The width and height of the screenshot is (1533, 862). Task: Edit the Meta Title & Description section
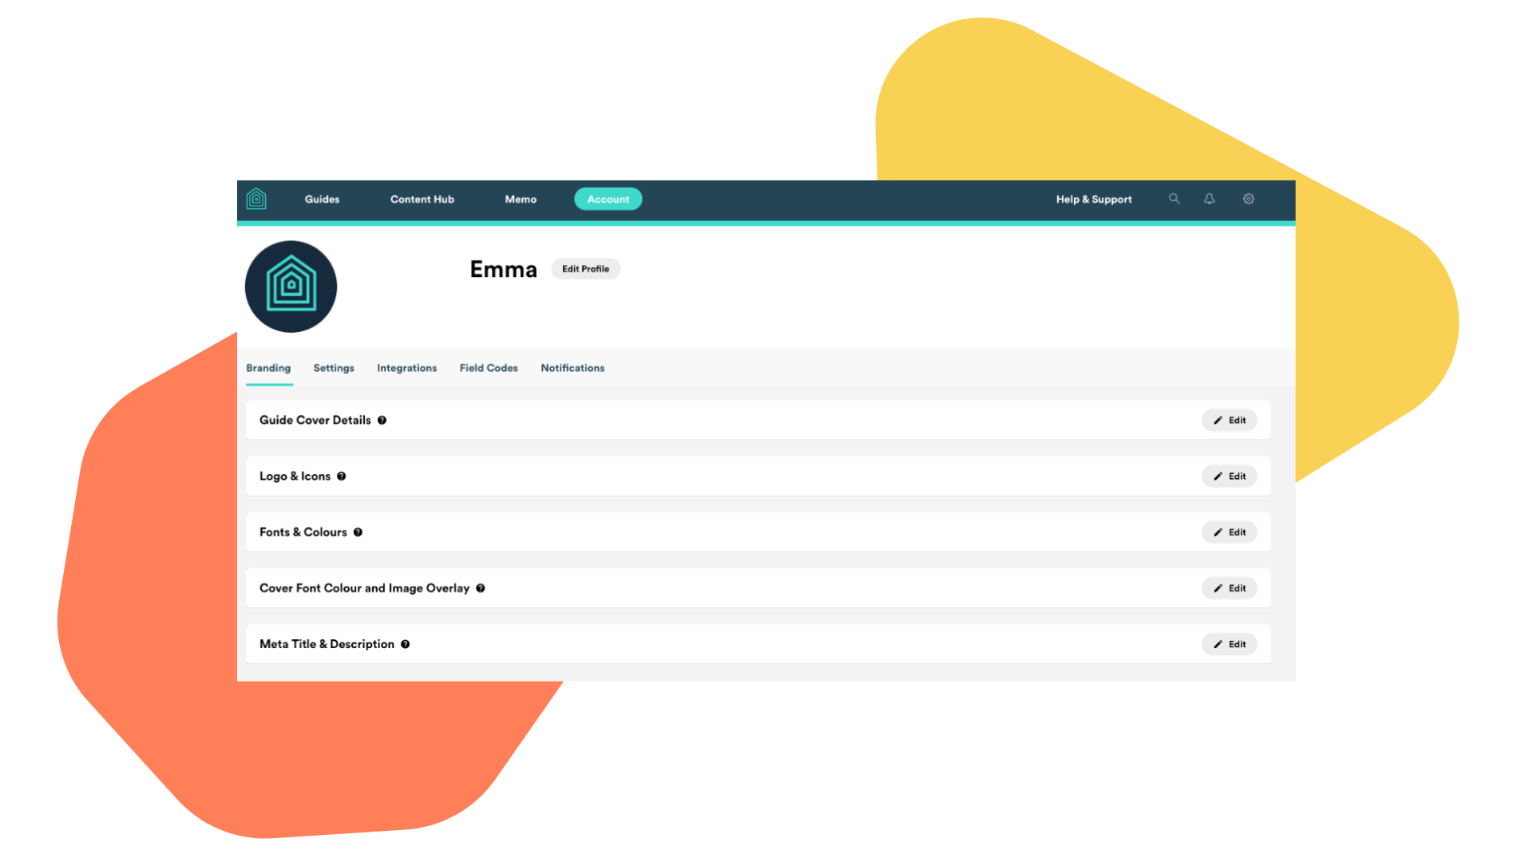coord(1230,644)
